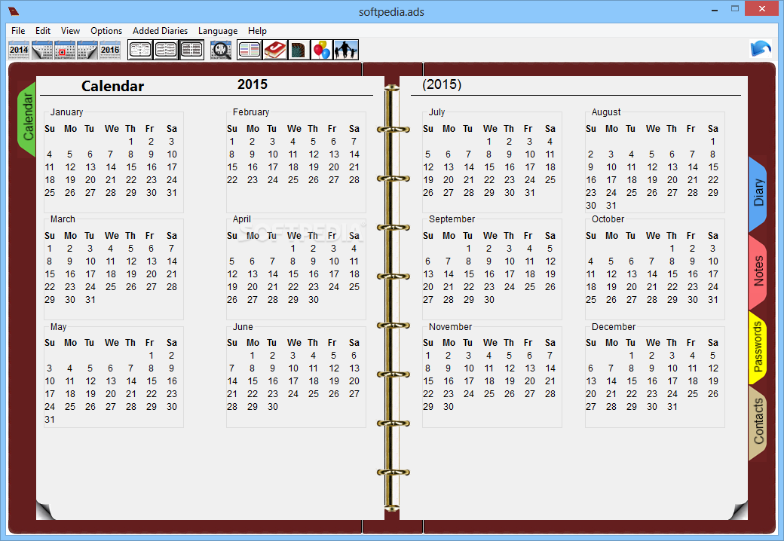Select August 1 in the calendar
This screenshot has width=784, height=541.
point(713,142)
